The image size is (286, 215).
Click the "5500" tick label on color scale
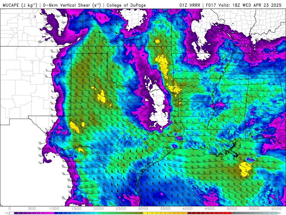click(254, 209)
